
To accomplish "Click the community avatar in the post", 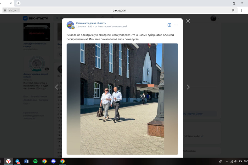I will click(71, 25).
